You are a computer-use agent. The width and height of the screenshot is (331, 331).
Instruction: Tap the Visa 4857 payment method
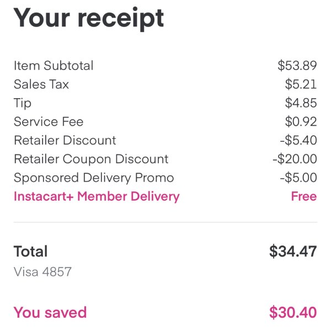click(42, 271)
